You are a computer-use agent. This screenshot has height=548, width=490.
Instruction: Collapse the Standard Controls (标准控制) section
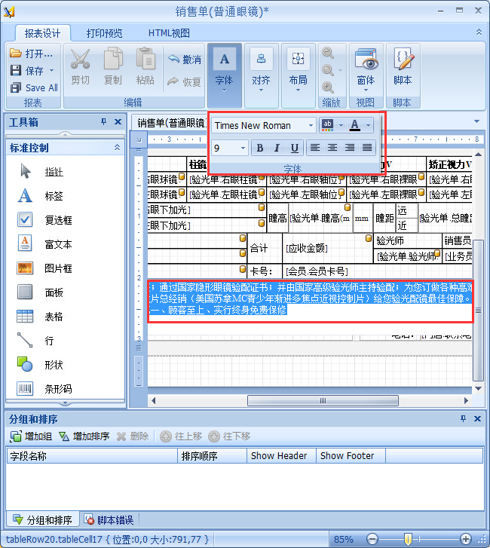[117, 148]
